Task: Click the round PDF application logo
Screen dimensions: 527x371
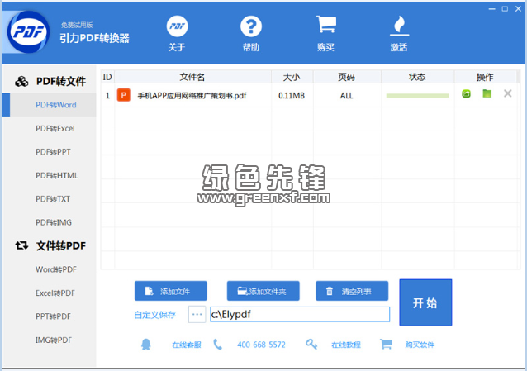Action: [x=29, y=32]
